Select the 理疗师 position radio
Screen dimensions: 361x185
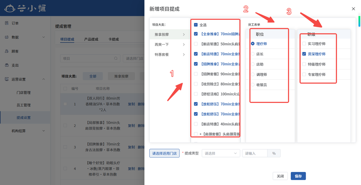tap(252, 43)
